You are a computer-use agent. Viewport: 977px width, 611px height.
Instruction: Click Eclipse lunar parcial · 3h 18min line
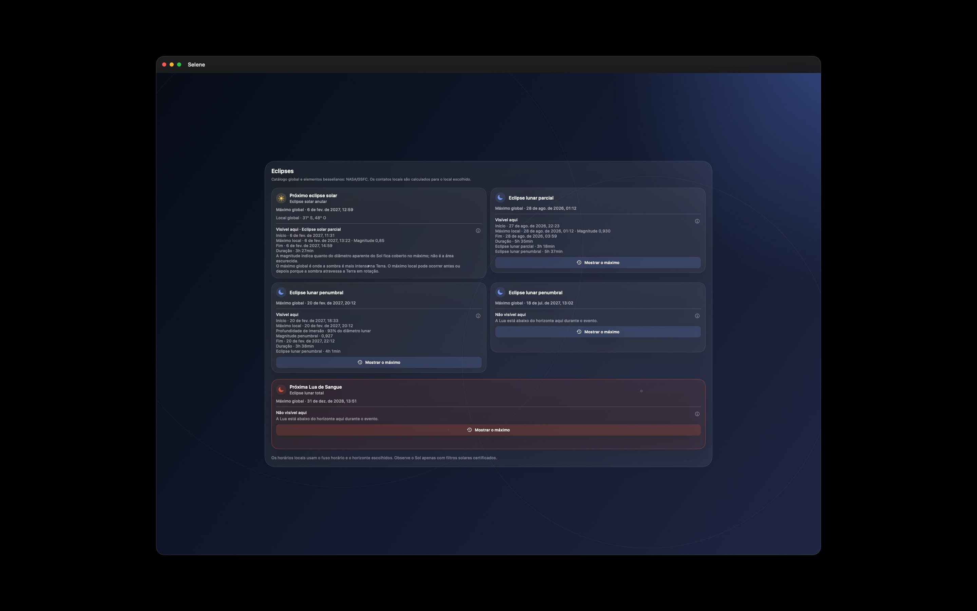tap(525, 246)
